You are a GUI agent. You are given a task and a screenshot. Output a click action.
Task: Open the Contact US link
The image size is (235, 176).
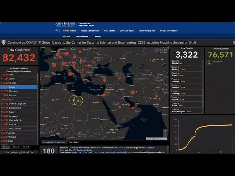[x=82, y=150]
